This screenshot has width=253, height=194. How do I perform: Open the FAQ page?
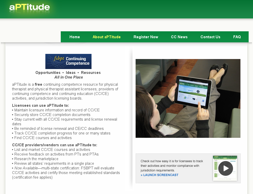(x=237, y=37)
